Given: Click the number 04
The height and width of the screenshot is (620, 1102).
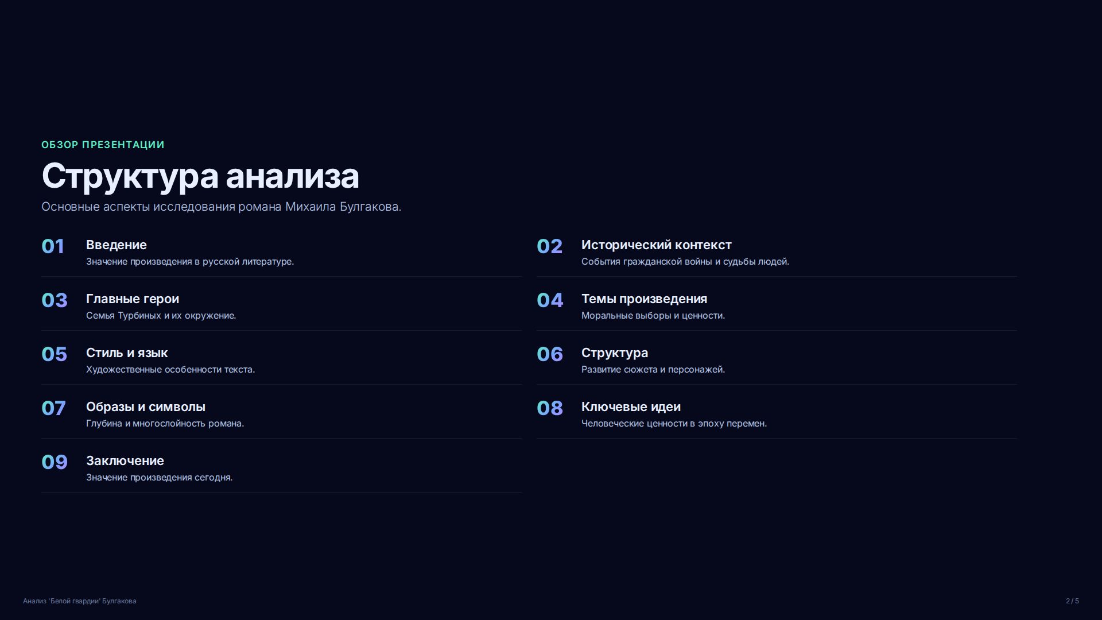Looking at the screenshot, I should click(x=550, y=300).
